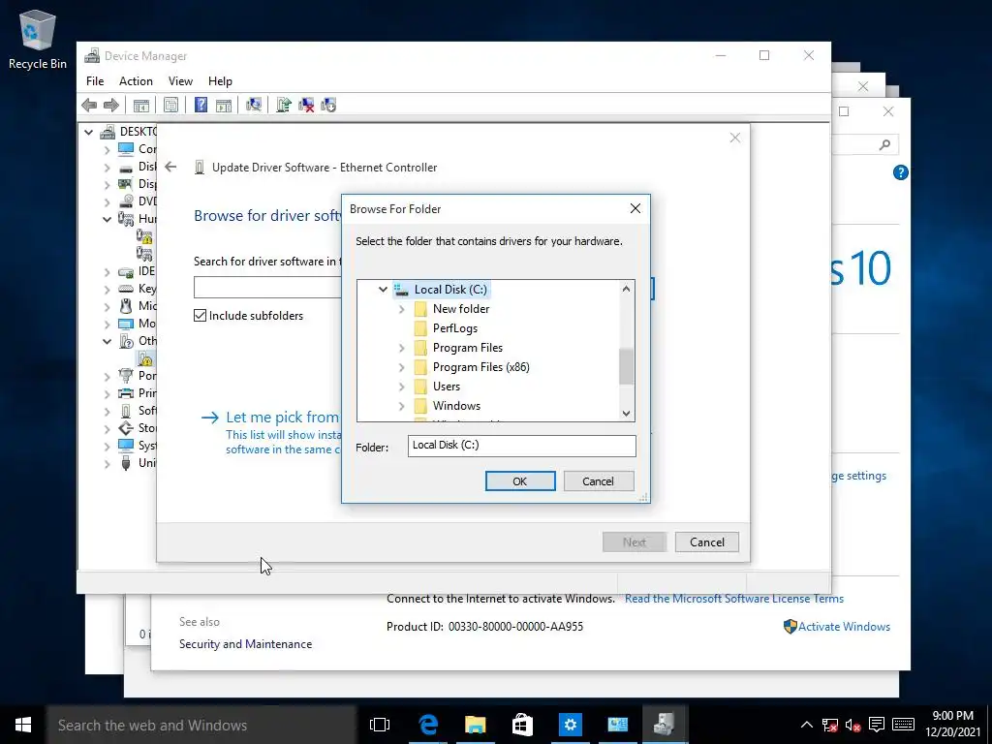Viewport: 992px width, 744px height.
Task: Open the Help menu
Action: pyautogui.click(x=220, y=81)
